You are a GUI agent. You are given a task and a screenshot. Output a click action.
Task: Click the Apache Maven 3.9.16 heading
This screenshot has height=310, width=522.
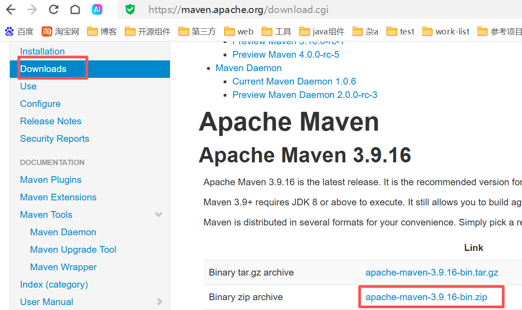(305, 155)
